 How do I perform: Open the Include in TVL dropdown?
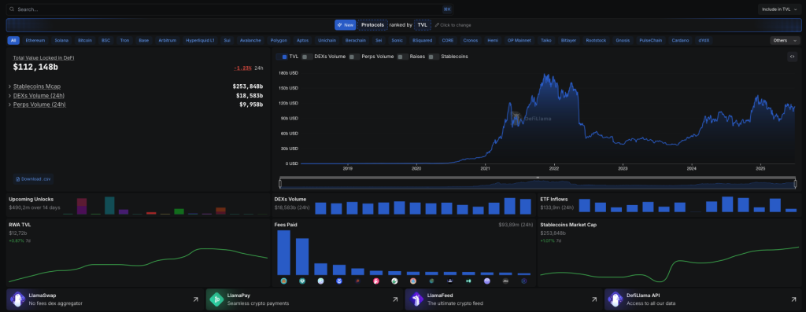pyautogui.click(x=779, y=9)
